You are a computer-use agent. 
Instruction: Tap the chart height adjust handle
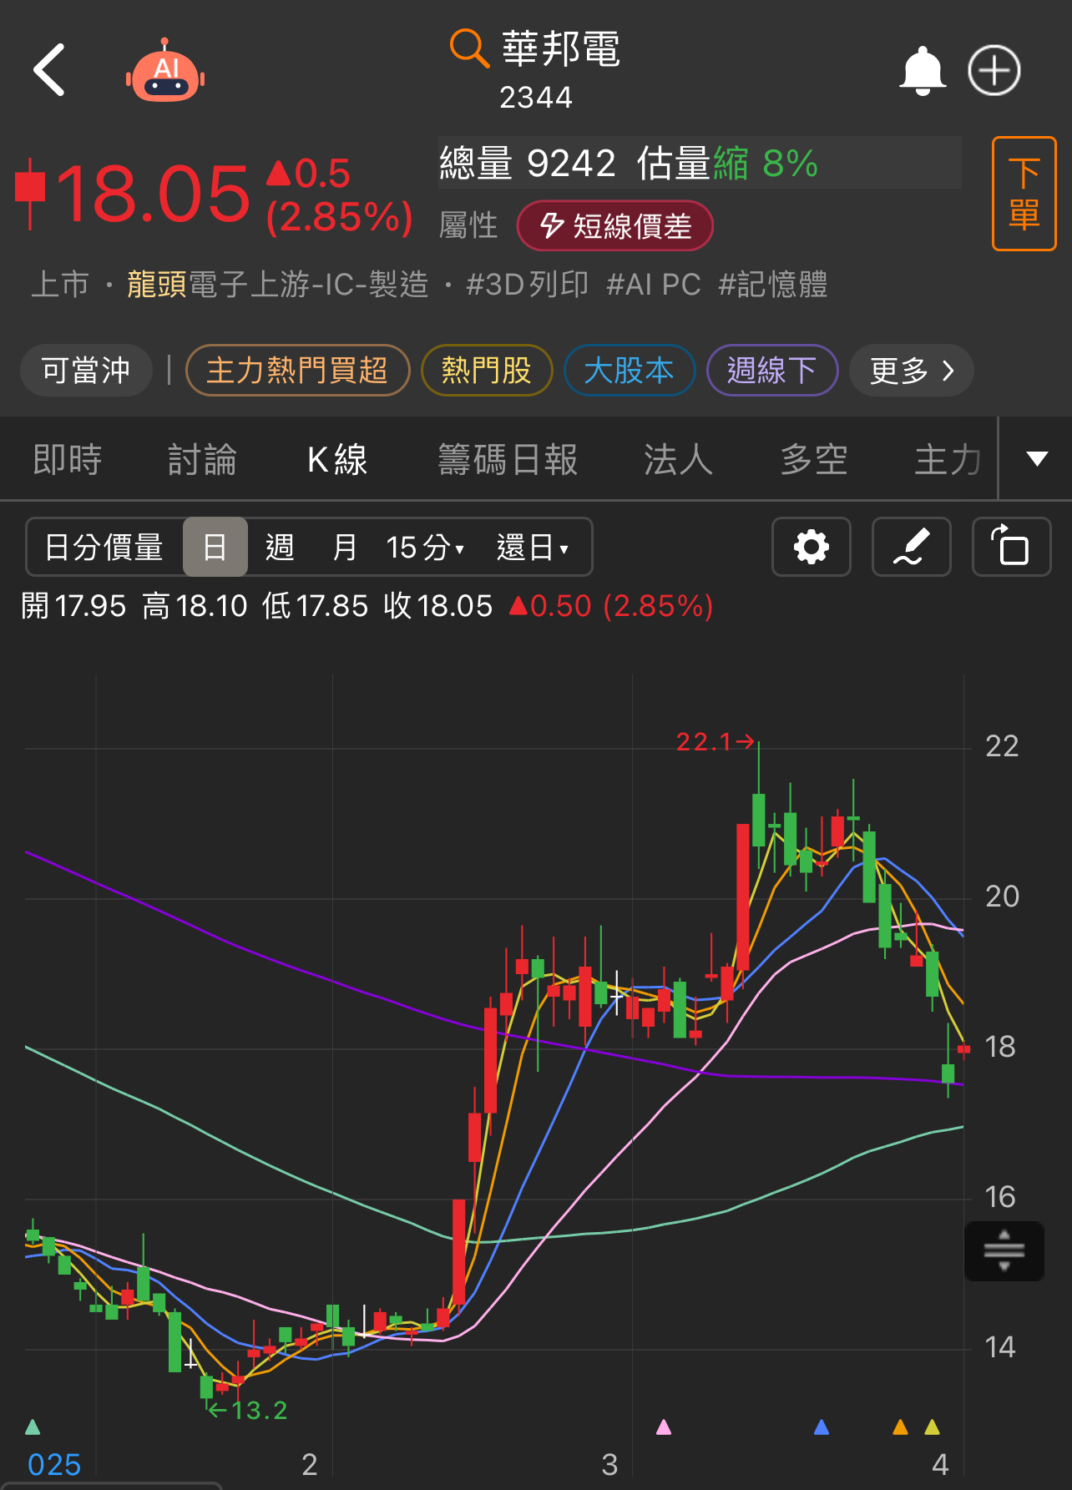point(1004,1250)
